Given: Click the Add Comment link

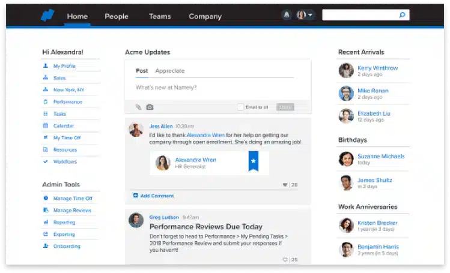Looking at the screenshot, I should 156,196.
